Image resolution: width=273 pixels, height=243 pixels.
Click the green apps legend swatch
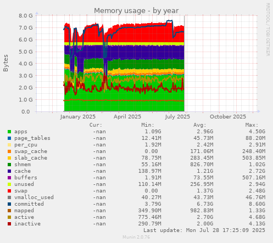[x=9, y=132]
